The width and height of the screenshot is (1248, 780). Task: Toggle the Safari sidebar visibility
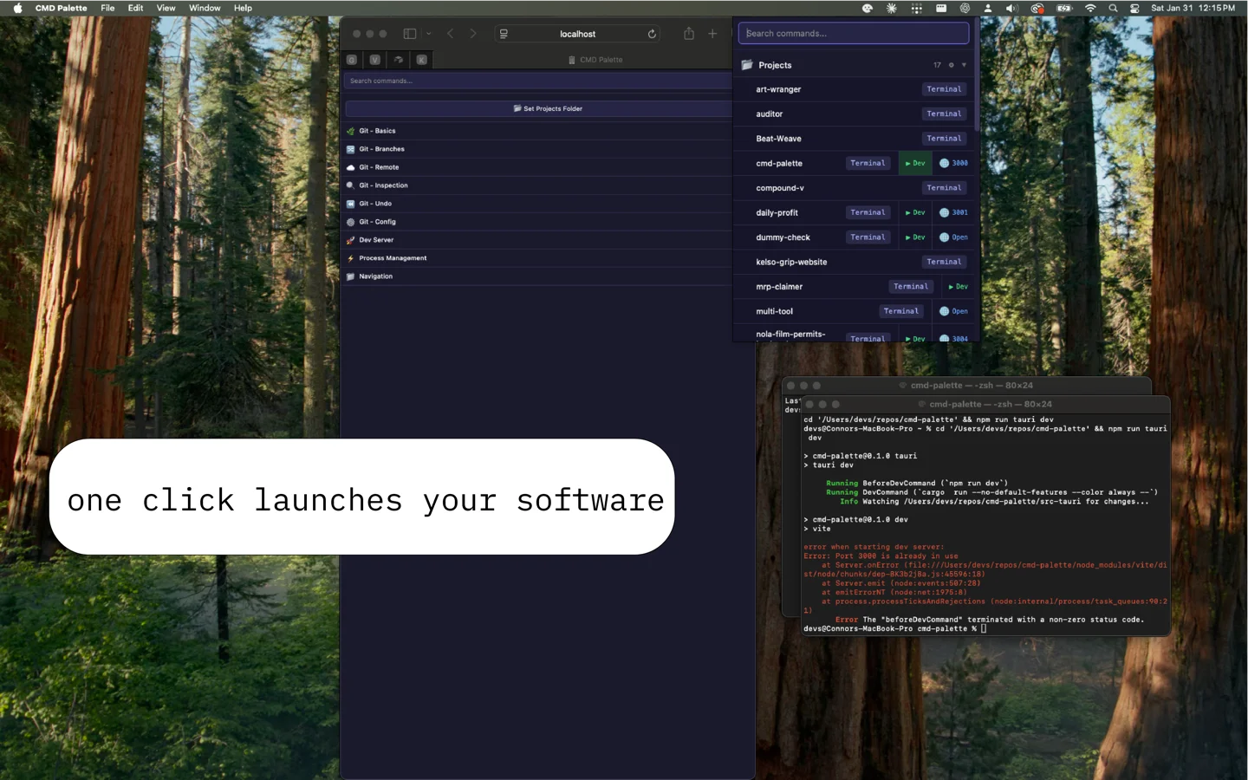click(409, 33)
